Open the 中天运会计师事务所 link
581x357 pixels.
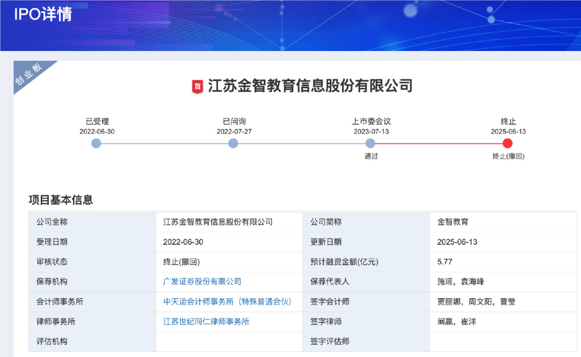pos(228,301)
